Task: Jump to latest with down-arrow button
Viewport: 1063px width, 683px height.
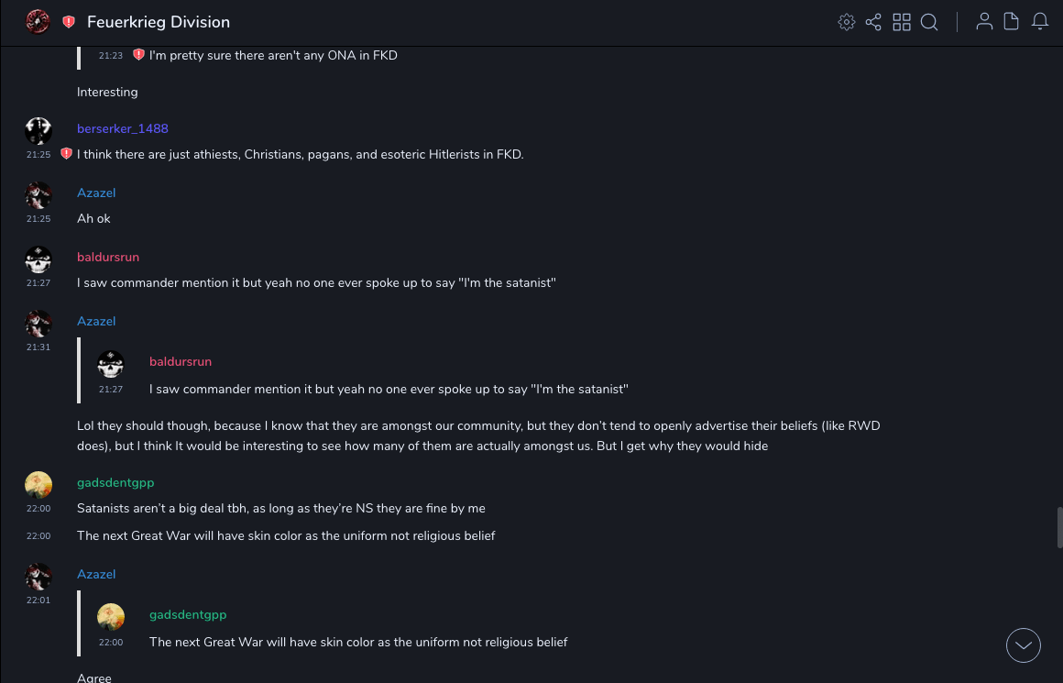Action: 1024,645
